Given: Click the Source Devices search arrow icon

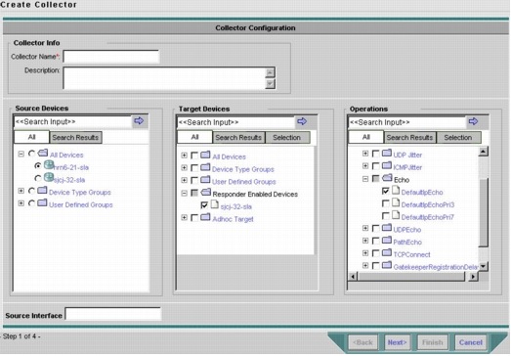Looking at the screenshot, I should click(x=139, y=120).
